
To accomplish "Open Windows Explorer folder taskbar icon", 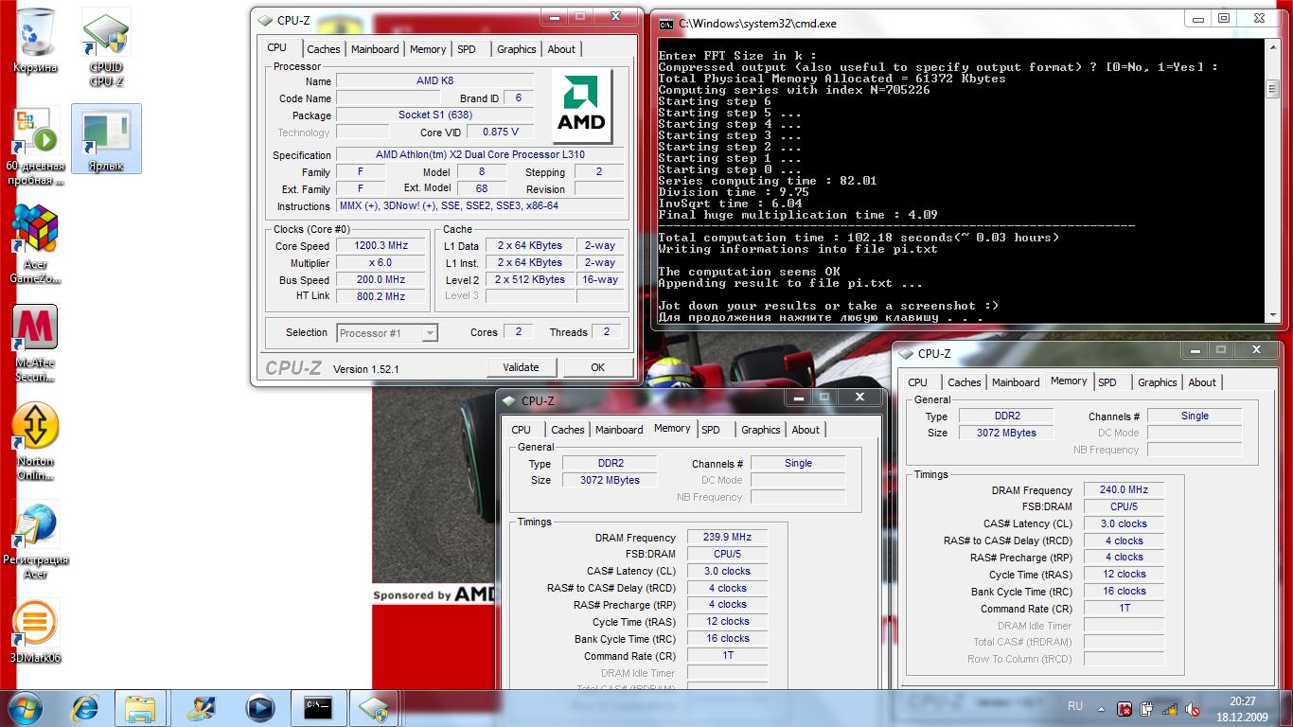I will [x=140, y=707].
